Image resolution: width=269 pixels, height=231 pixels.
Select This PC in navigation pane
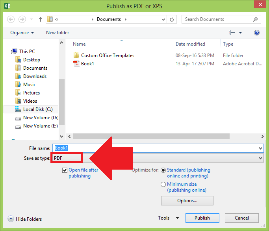(x=27, y=52)
